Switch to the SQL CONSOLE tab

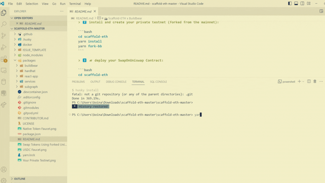coord(158,82)
